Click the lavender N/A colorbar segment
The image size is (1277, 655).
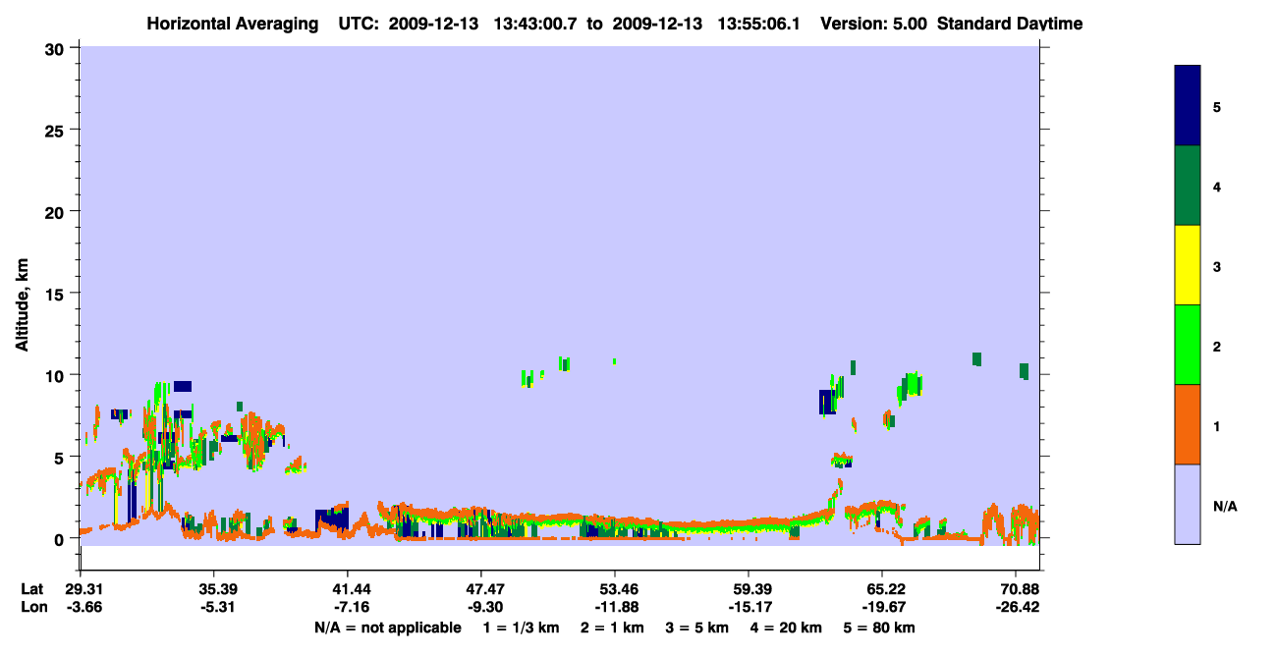(x=1187, y=504)
